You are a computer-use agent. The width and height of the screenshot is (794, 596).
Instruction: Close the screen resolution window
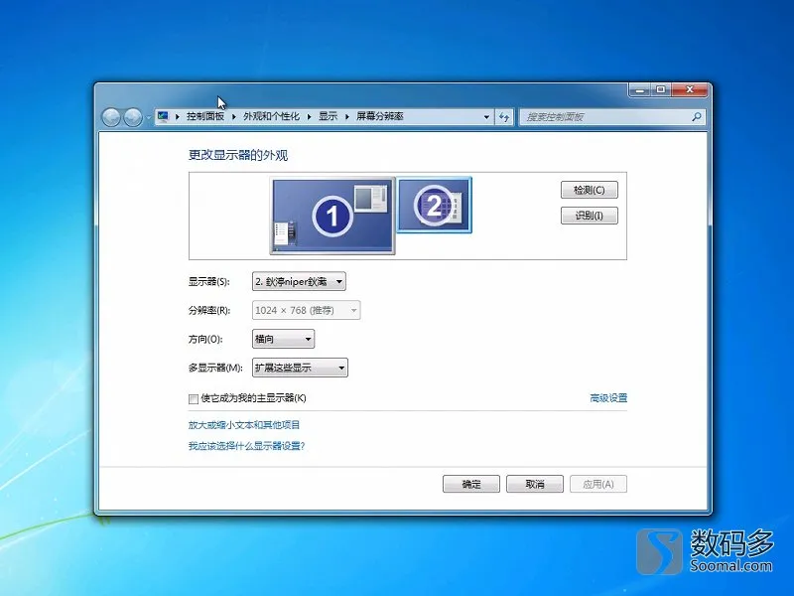[x=689, y=89]
